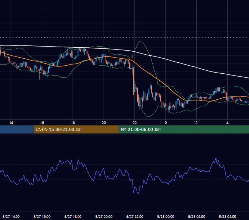Image resolution: width=249 pixels, height=220 pixels.
Task: Click the upper band peak above 22:00
Action: point(140,42)
